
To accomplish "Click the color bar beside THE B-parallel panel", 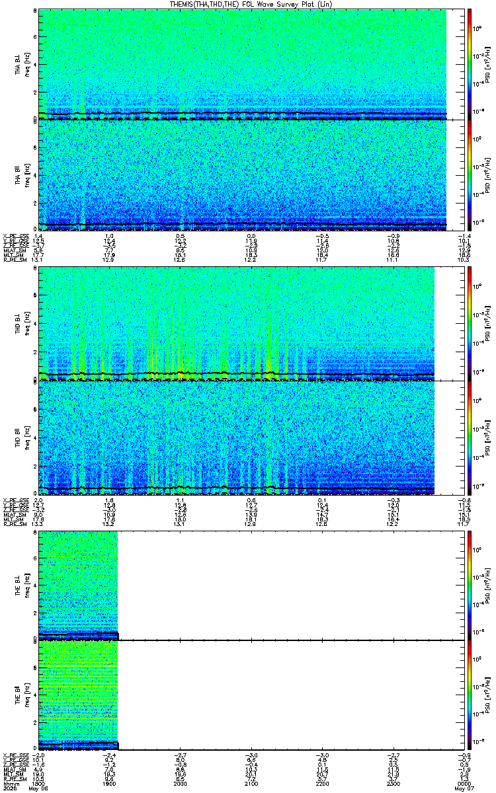I will pyautogui.click(x=470, y=695).
